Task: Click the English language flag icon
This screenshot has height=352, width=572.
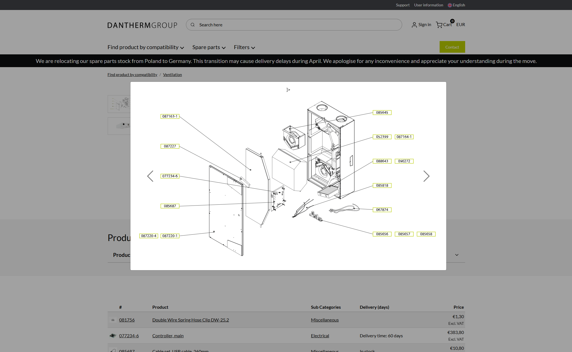Action: pos(450,5)
